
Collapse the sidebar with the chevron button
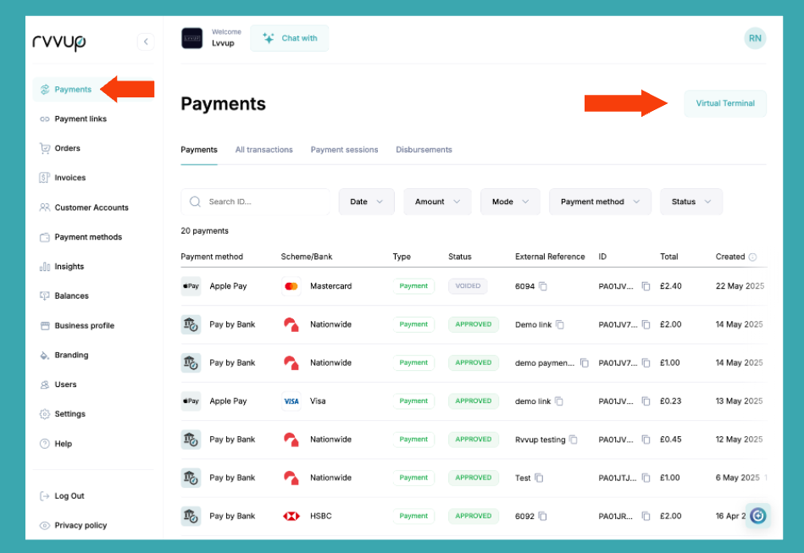coord(146,41)
